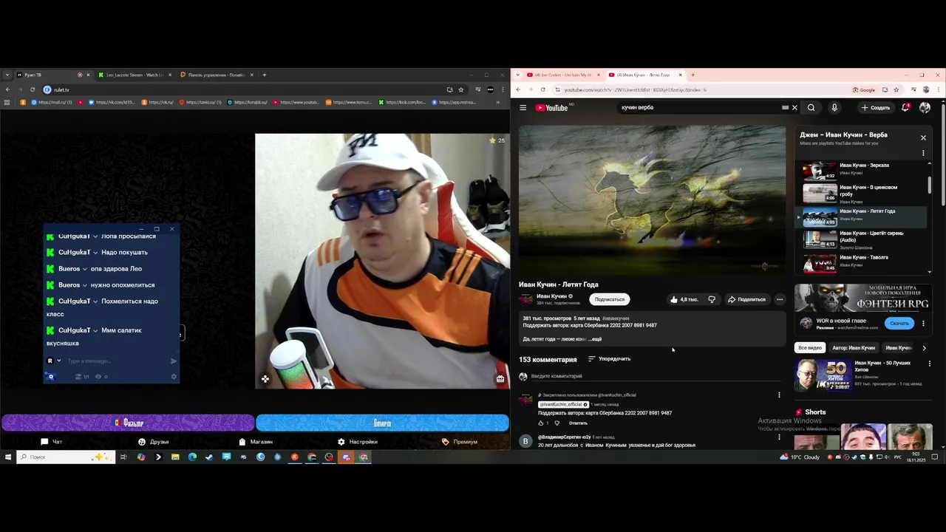This screenshot has width=946, height=532.
Task: Click Windows taskbar search box
Action: coord(67,457)
